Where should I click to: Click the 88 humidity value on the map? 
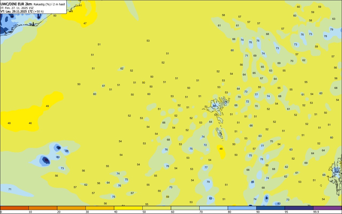point(67,151)
